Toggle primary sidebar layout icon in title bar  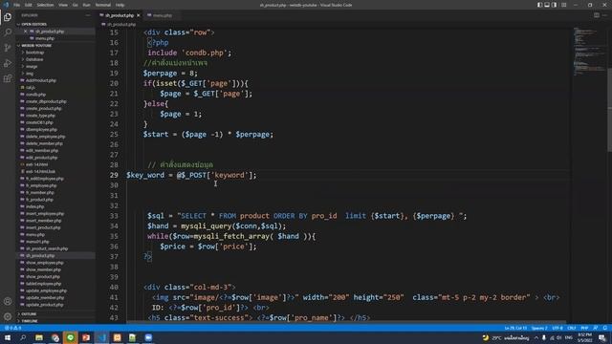click(x=539, y=5)
